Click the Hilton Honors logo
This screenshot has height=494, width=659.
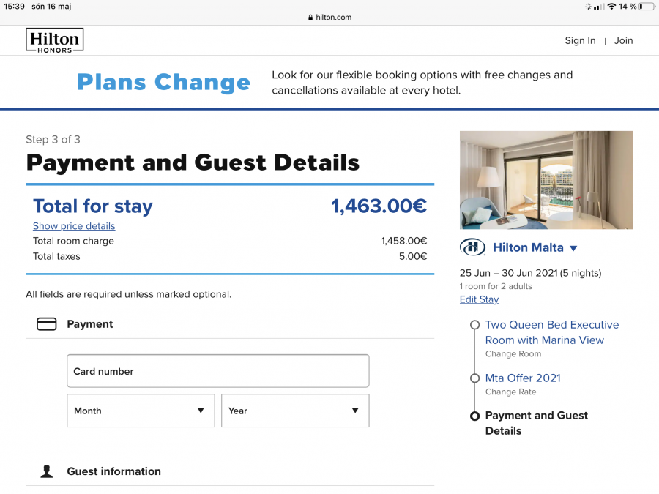coord(54,40)
